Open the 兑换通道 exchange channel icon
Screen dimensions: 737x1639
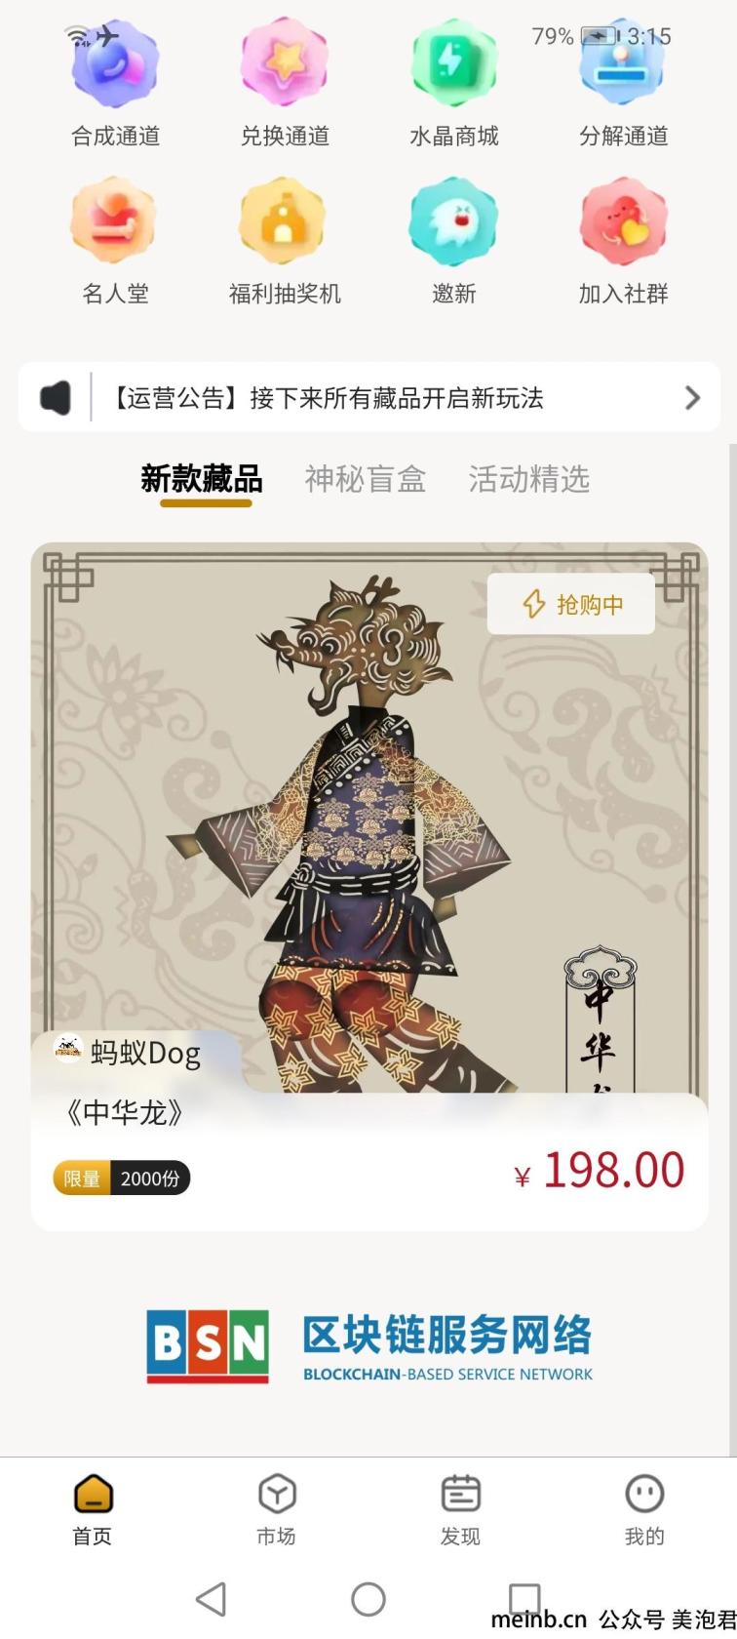pyautogui.click(x=285, y=63)
